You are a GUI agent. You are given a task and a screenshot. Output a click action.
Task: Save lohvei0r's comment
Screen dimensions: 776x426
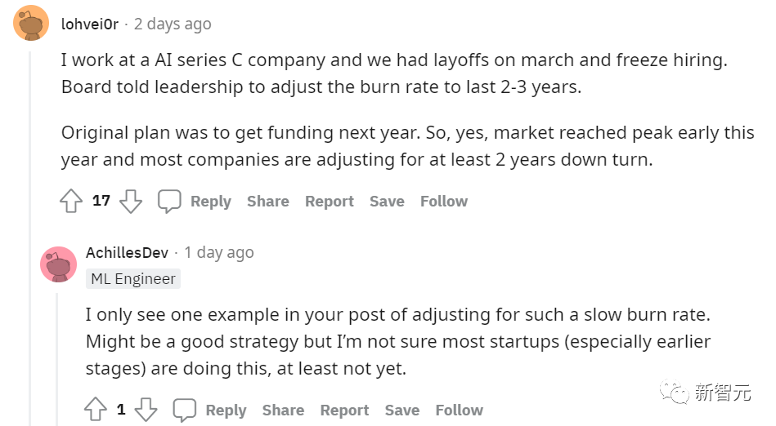(387, 201)
